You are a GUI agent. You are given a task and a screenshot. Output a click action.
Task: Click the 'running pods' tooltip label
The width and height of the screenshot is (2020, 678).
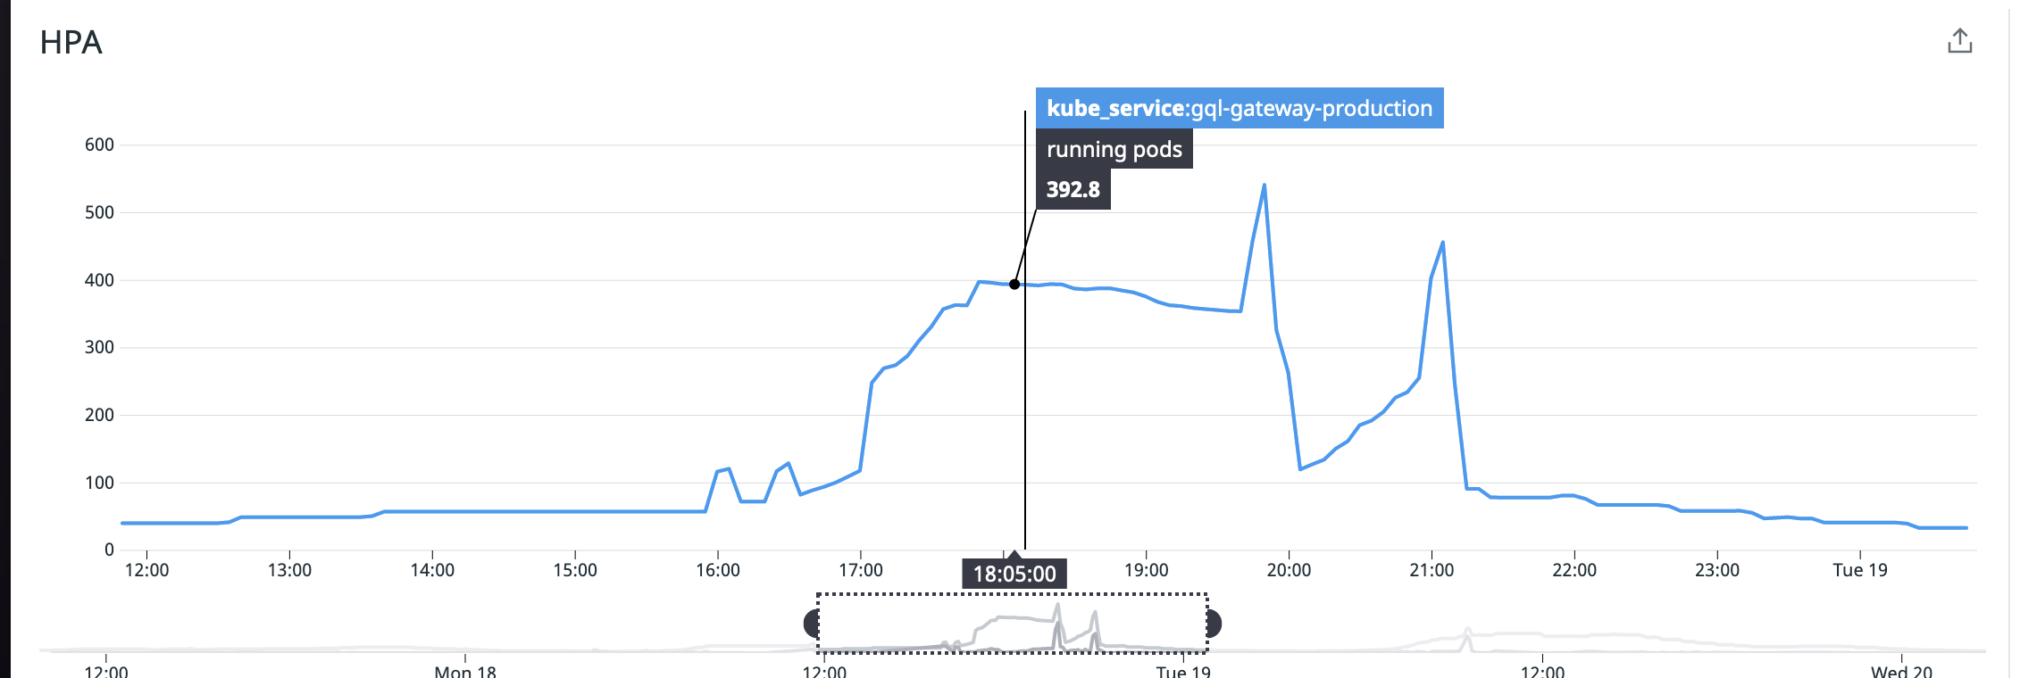[x=1115, y=149]
